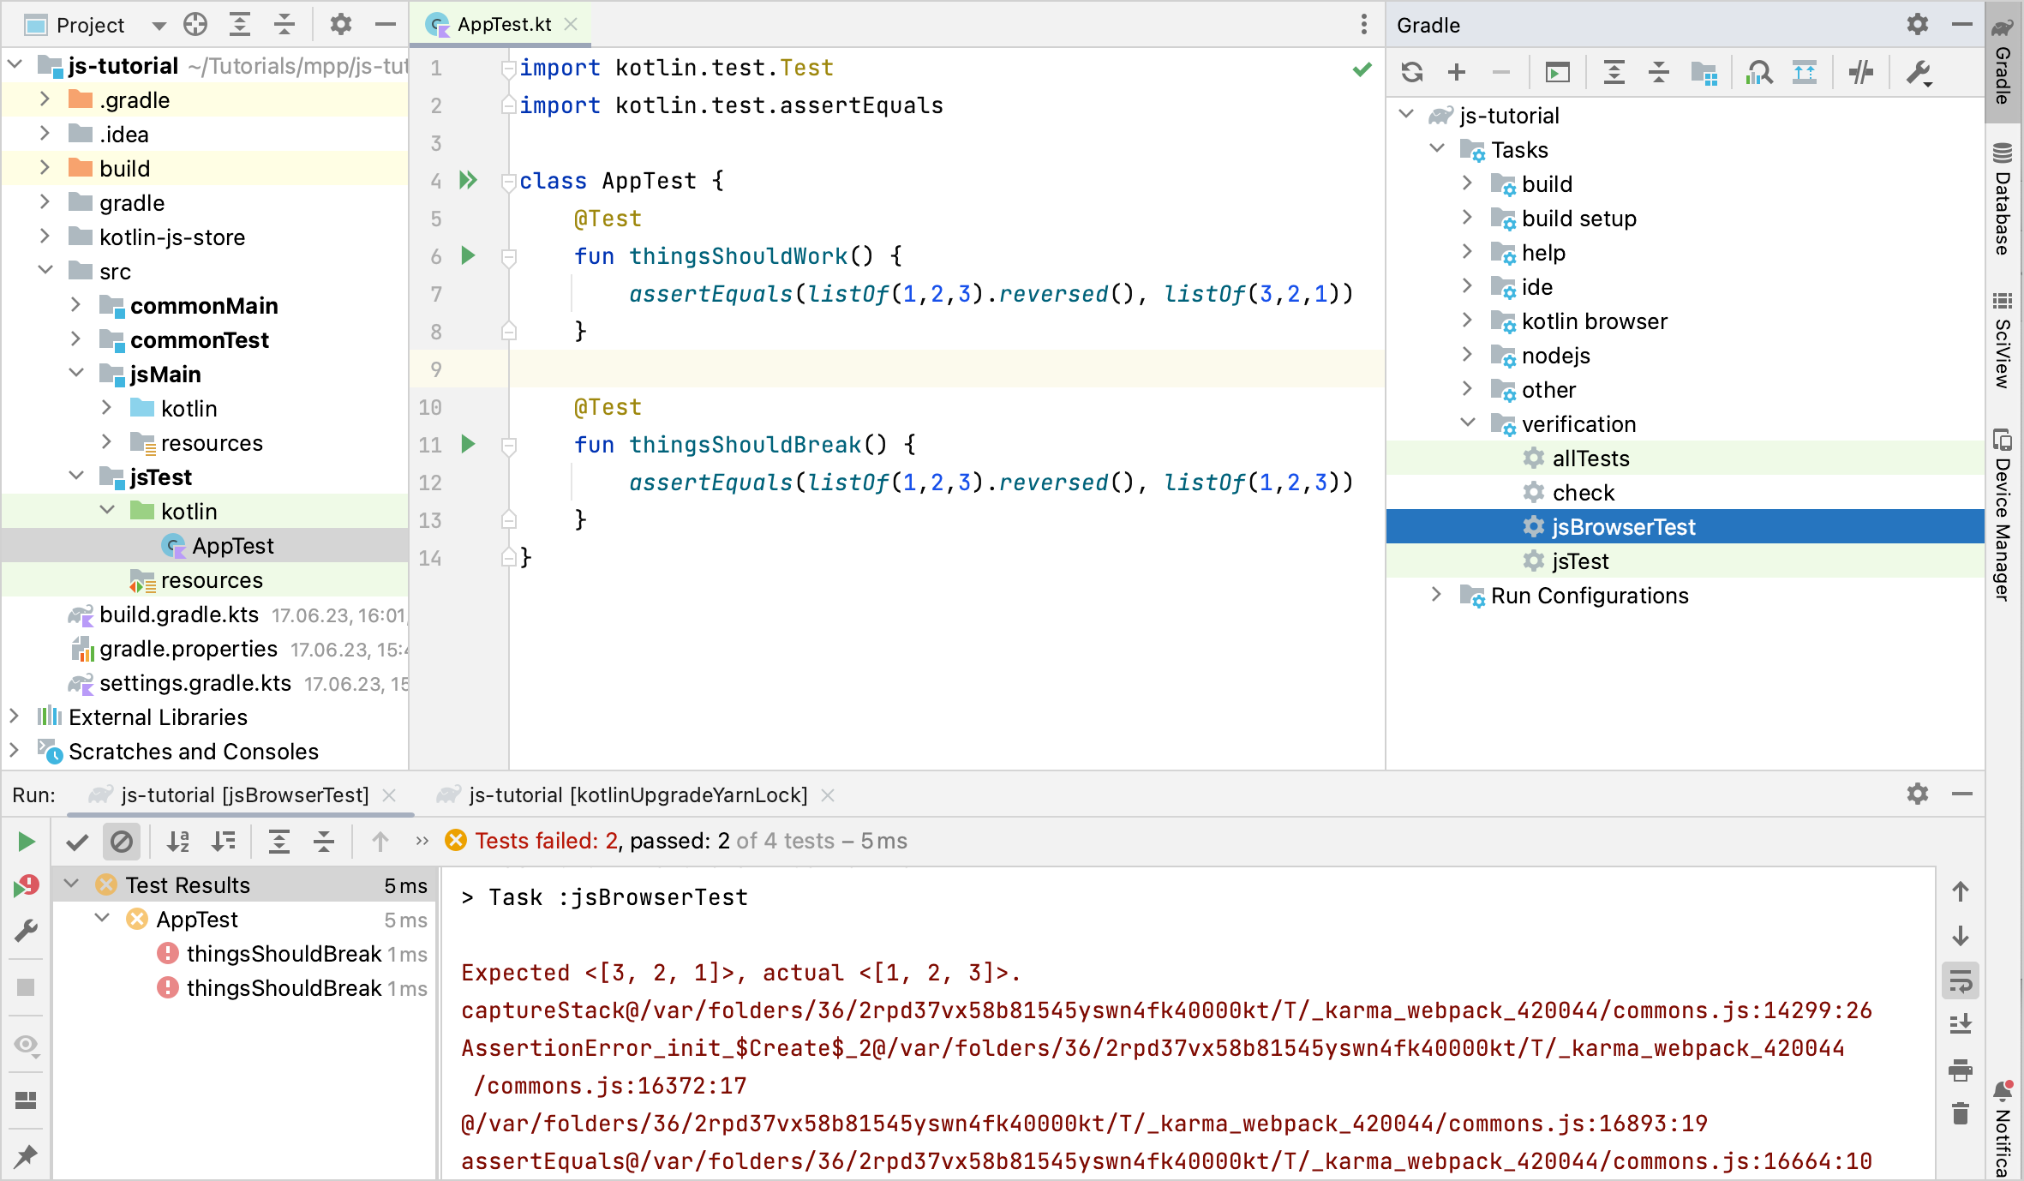This screenshot has height=1181, width=2024.
Task: Sort test results alphabetically
Action: [178, 842]
